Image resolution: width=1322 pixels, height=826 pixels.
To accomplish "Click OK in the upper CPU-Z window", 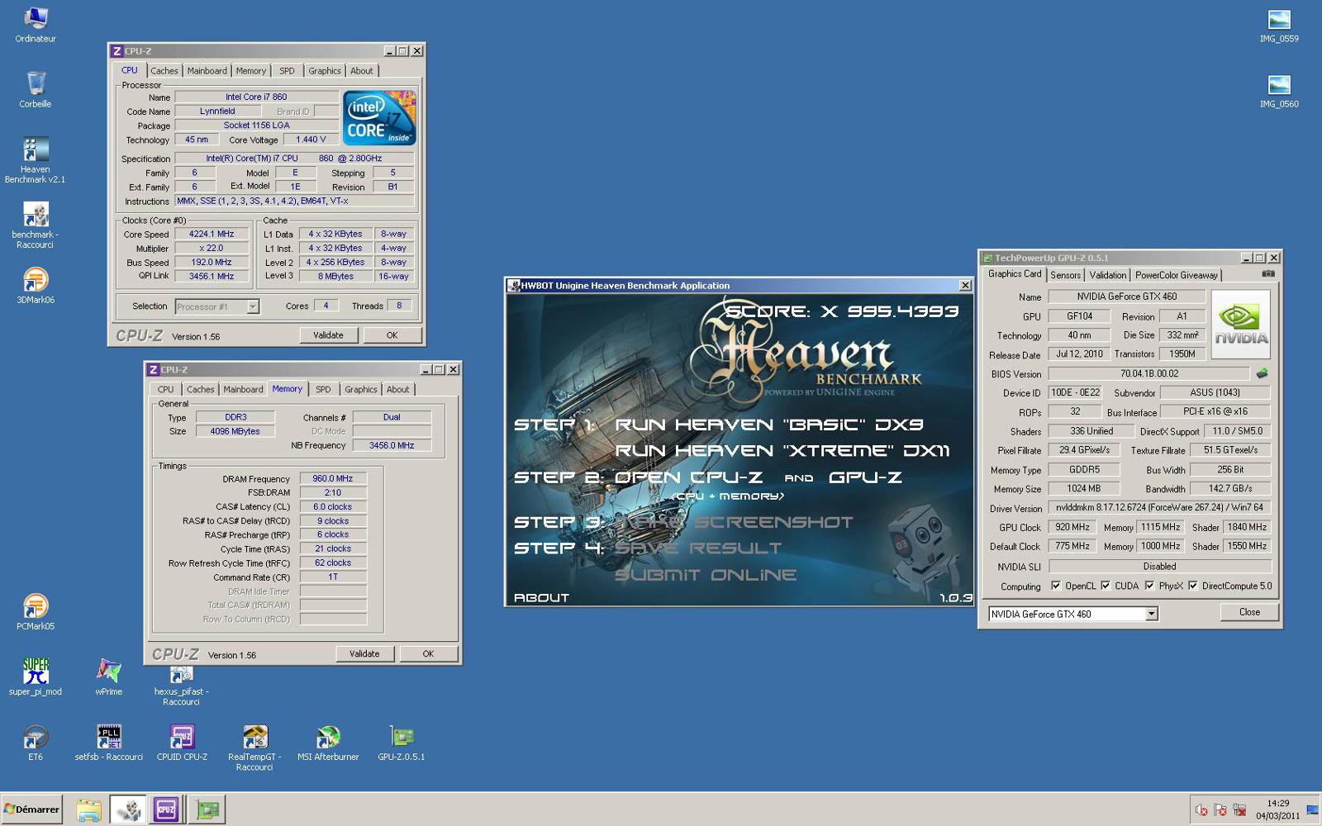I will pos(392,335).
